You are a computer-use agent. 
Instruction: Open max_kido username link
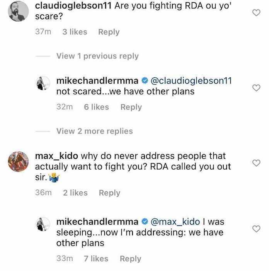pyautogui.click(x=56, y=156)
